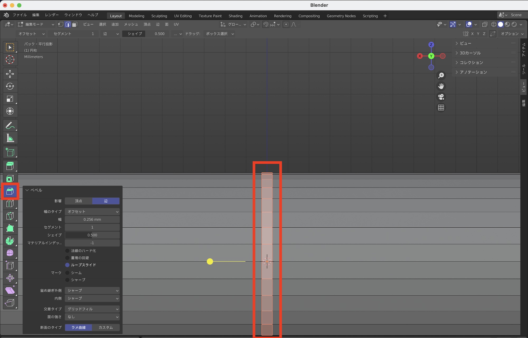Click the camera view icon
Image resolution: width=528 pixels, height=338 pixels.
[441, 97]
